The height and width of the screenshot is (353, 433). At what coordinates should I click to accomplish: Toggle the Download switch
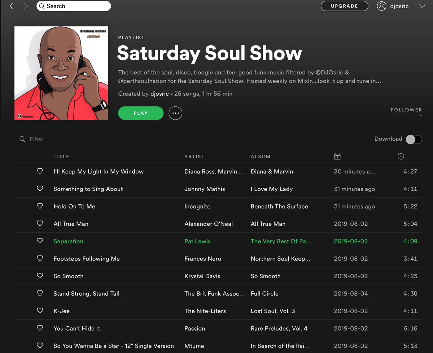[414, 139]
